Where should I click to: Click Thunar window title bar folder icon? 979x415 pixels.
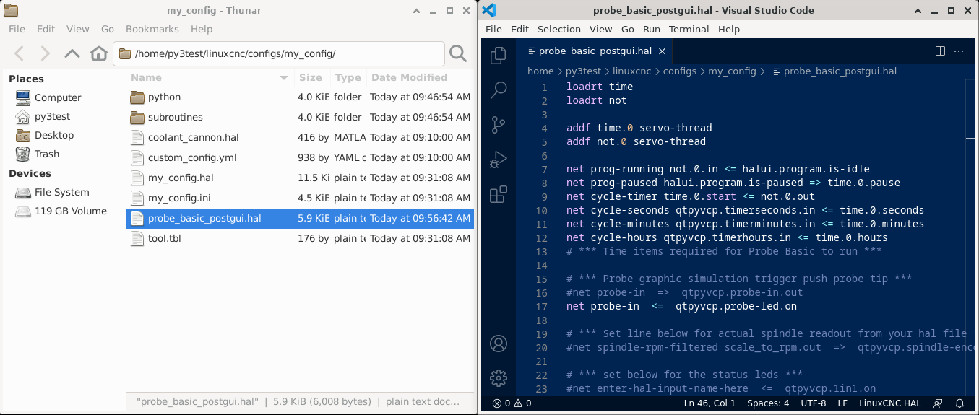11,10
